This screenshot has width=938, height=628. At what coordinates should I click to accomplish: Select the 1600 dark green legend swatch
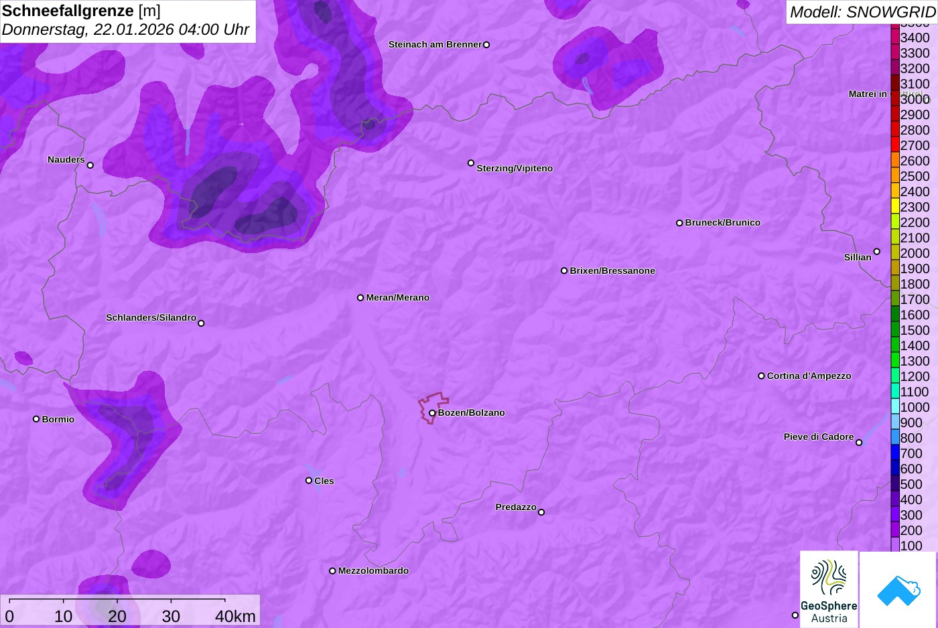click(895, 315)
